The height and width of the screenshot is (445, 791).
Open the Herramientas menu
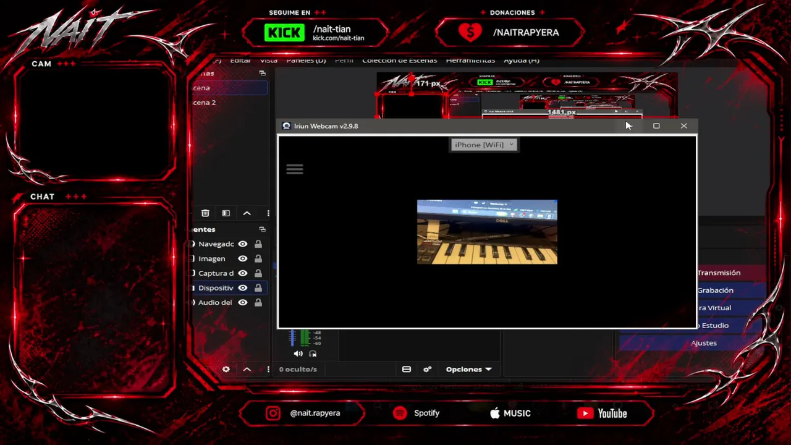click(470, 61)
